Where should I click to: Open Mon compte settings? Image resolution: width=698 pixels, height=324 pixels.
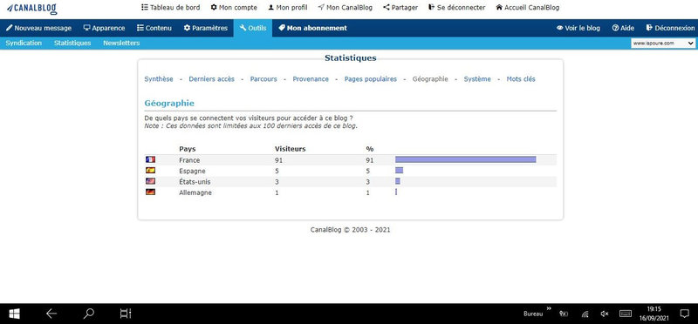[x=234, y=8]
